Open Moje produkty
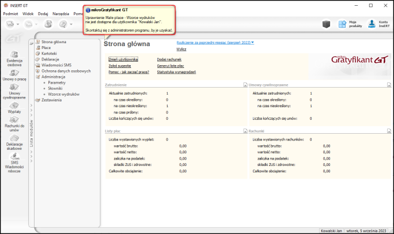 pos(350,24)
